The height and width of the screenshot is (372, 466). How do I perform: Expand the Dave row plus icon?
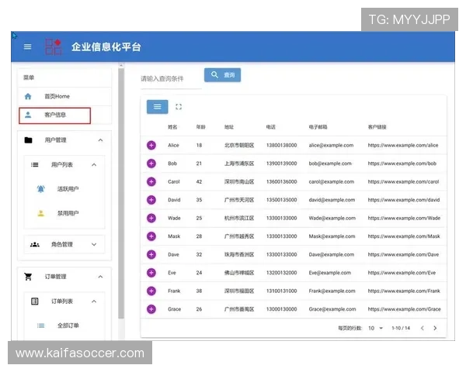click(x=151, y=254)
